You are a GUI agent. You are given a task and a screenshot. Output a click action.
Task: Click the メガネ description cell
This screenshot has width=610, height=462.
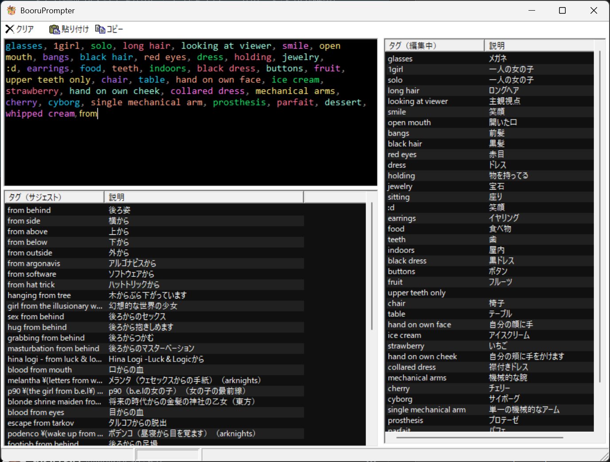498,58
